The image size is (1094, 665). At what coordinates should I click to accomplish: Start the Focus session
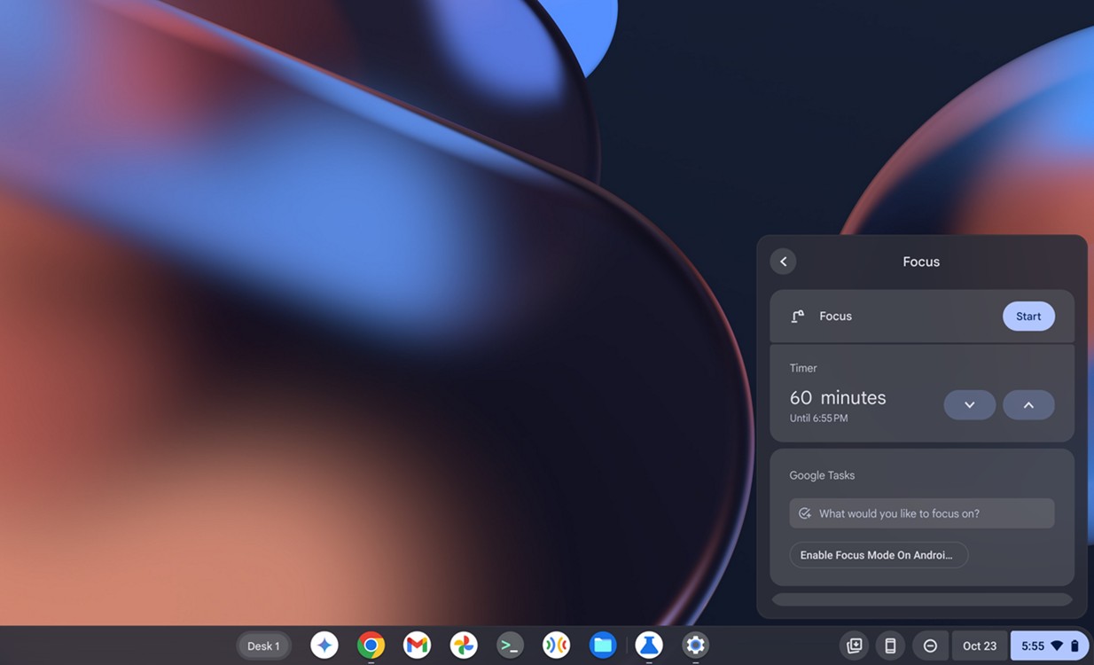(x=1028, y=316)
